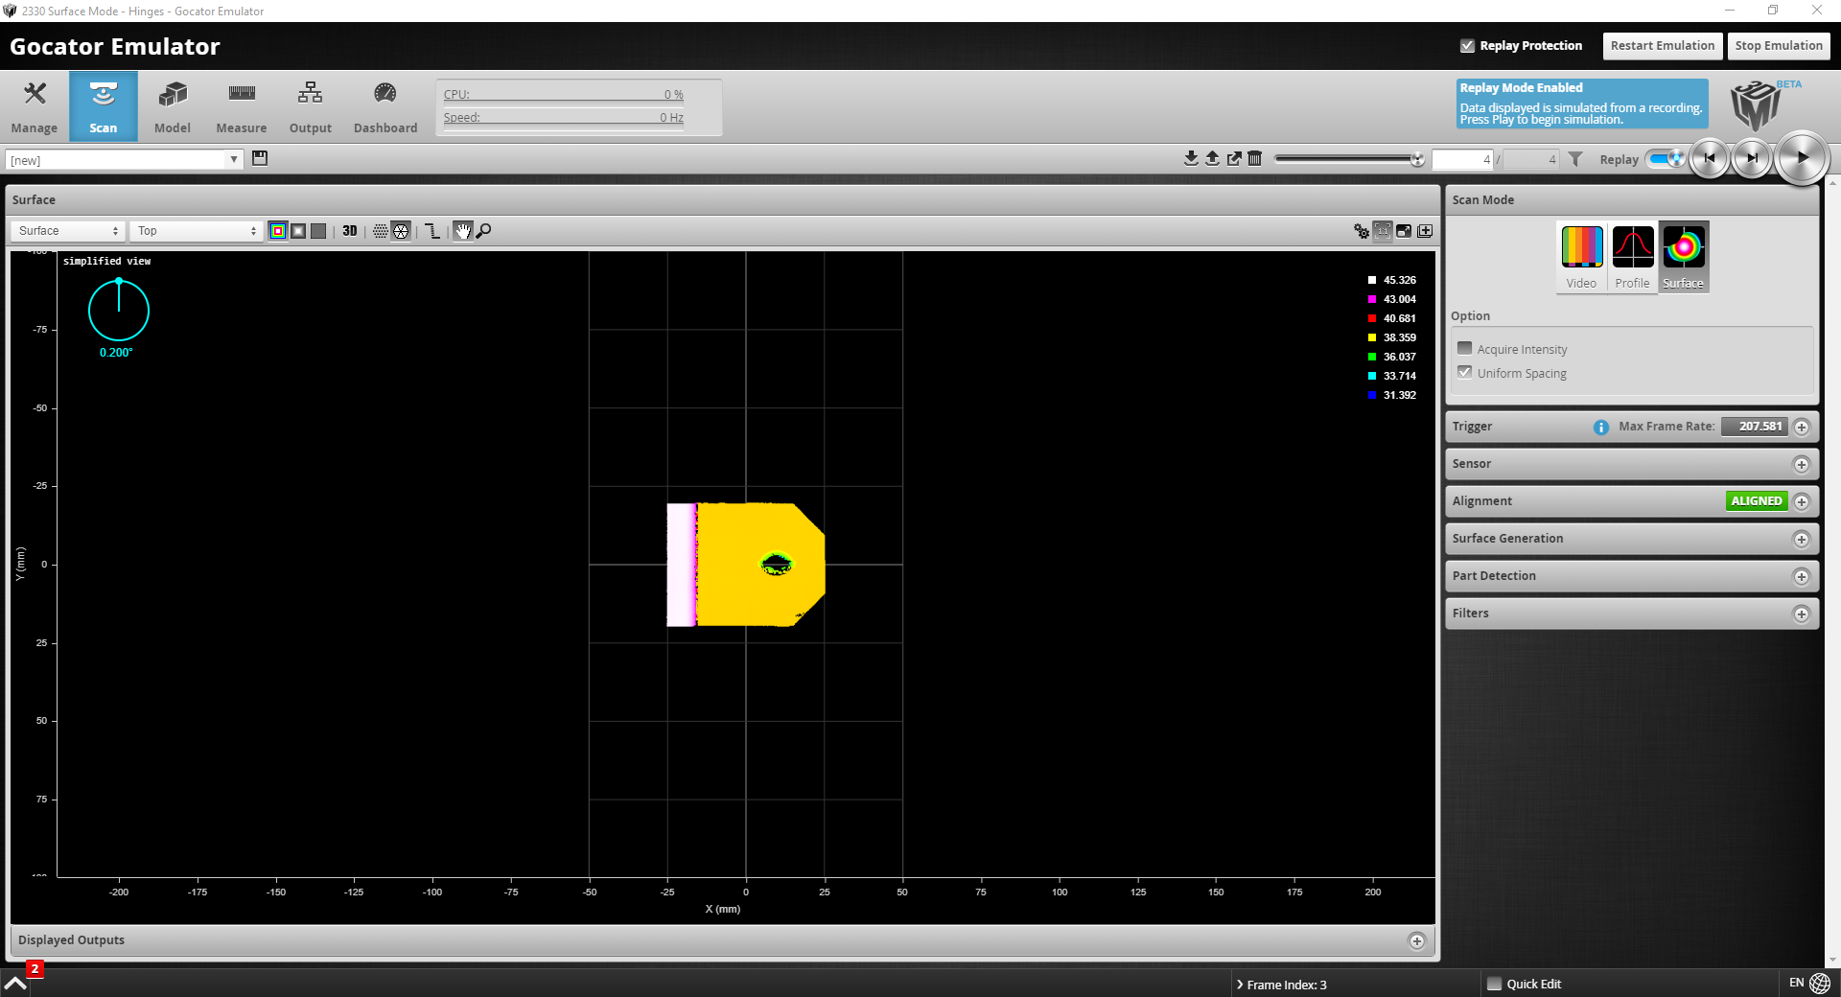Activate the magnifier zoom tool
1841x997 pixels.
click(x=484, y=231)
